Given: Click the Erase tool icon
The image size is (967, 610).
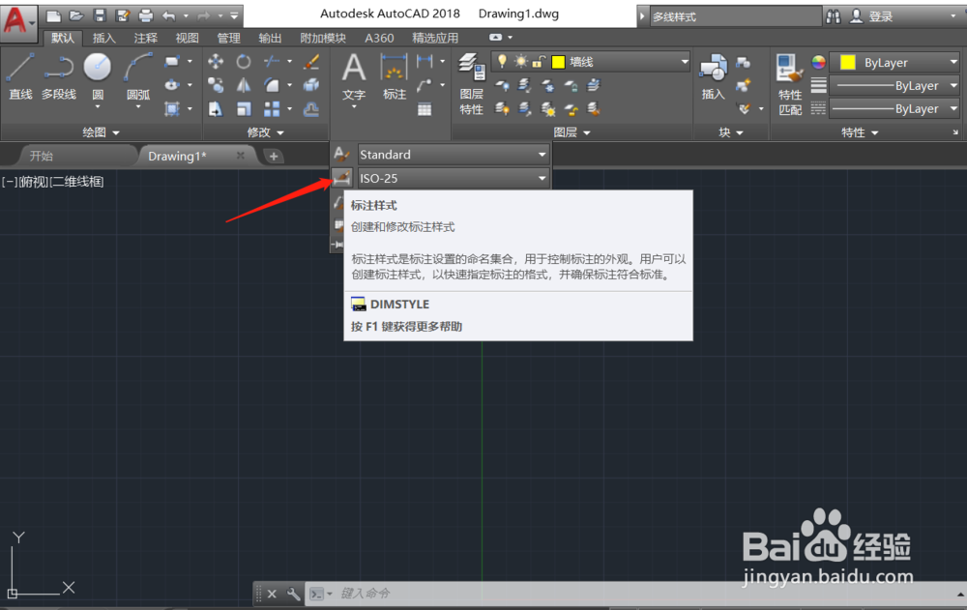Looking at the screenshot, I should [x=311, y=61].
